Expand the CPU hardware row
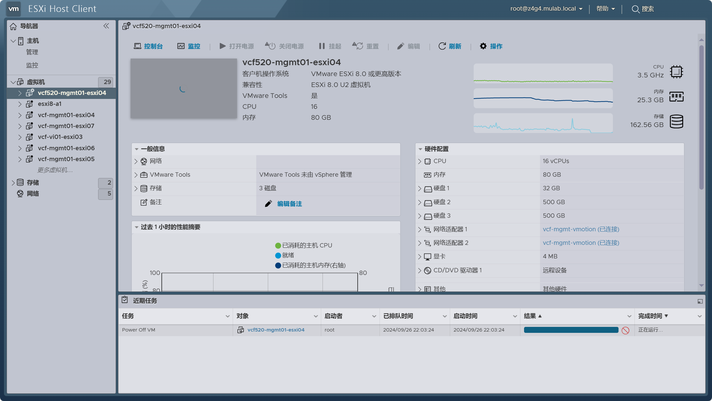The height and width of the screenshot is (401, 712). (420, 161)
